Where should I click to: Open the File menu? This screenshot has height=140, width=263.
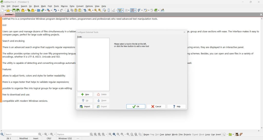3,6
